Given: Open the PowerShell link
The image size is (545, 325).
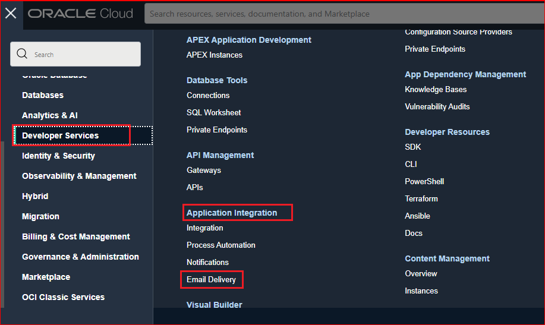Looking at the screenshot, I should tap(424, 181).
